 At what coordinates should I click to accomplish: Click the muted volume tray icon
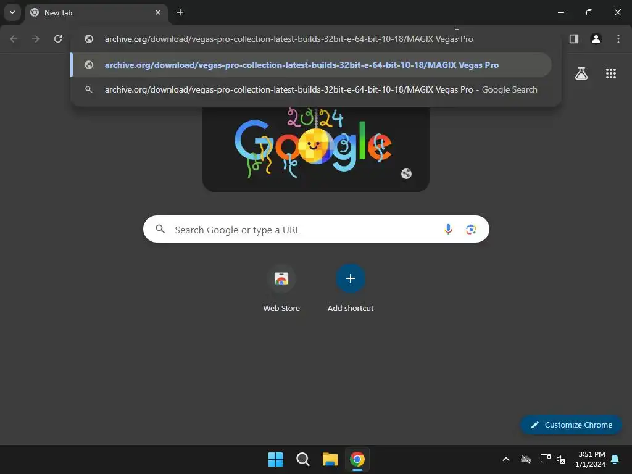click(561, 459)
